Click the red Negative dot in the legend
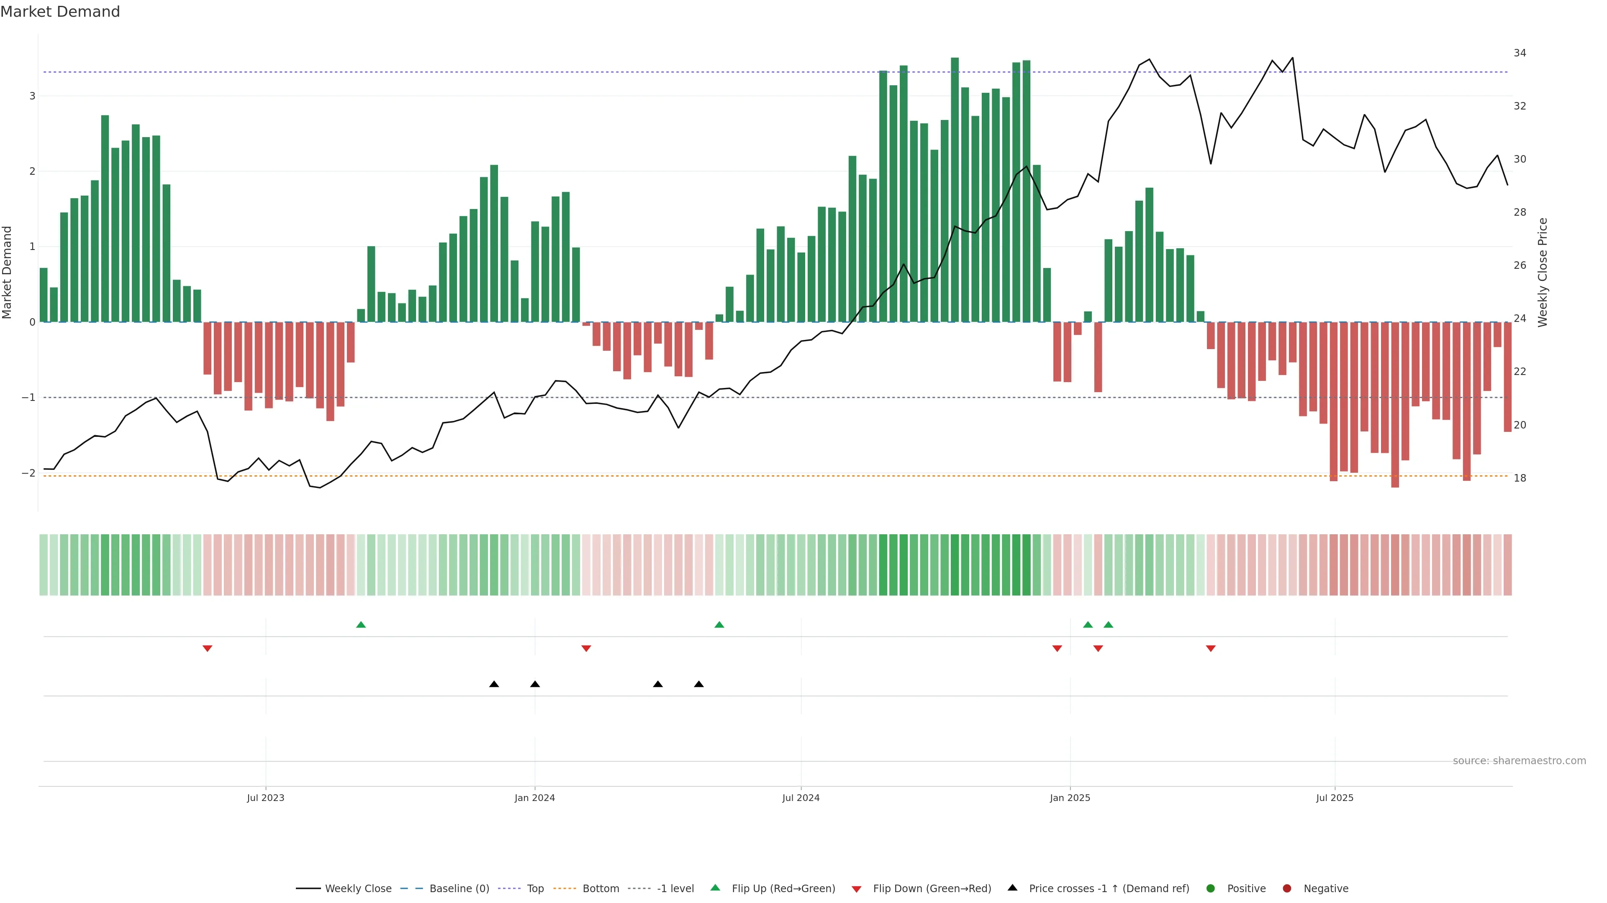The width and height of the screenshot is (1607, 903). pyautogui.click(x=1287, y=888)
